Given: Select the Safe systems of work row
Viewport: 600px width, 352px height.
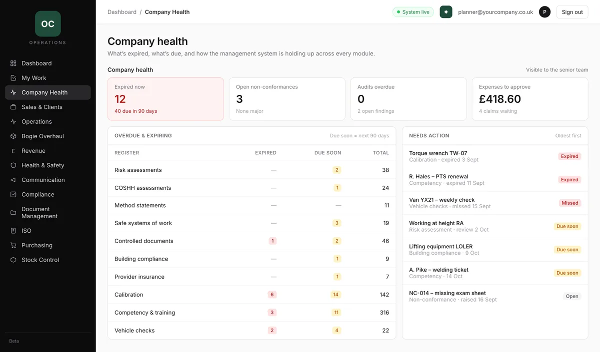Looking at the screenshot, I should [251, 223].
